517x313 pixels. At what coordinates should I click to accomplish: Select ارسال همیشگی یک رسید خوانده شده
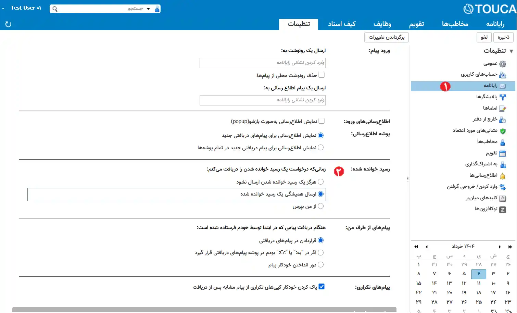321,194
